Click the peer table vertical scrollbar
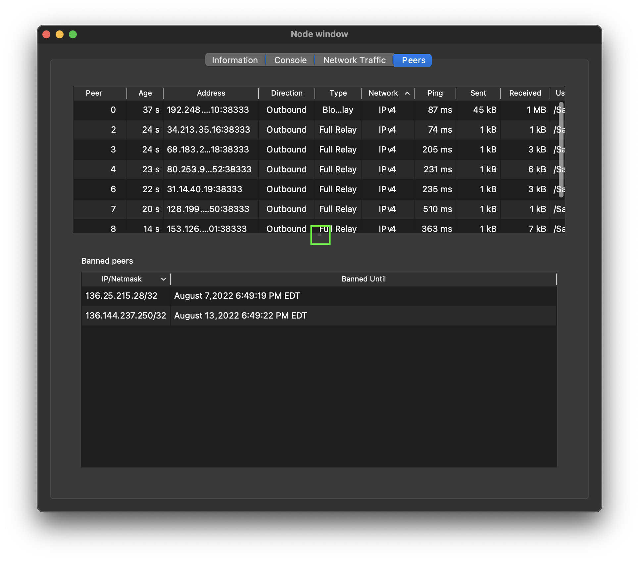The height and width of the screenshot is (561, 639). pyautogui.click(x=561, y=149)
